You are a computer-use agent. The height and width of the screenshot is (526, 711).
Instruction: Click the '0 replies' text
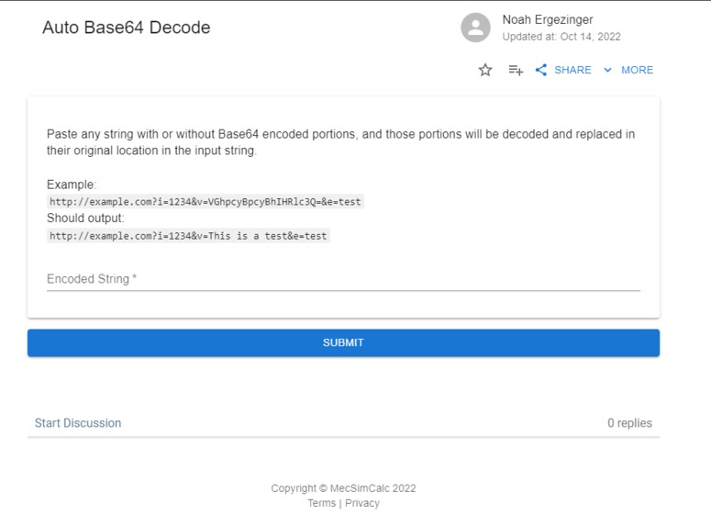[629, 423]
